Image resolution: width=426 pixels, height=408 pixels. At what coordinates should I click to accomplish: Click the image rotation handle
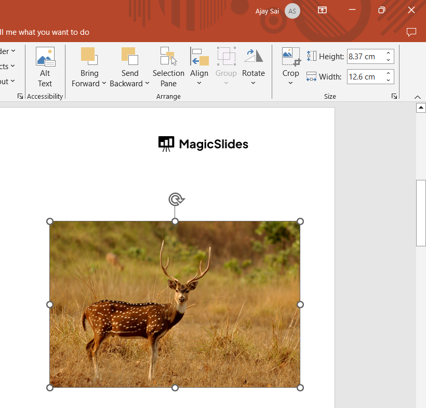click(176, 199)
